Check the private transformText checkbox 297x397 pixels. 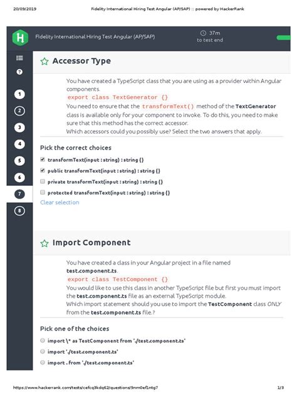[43, 182]
